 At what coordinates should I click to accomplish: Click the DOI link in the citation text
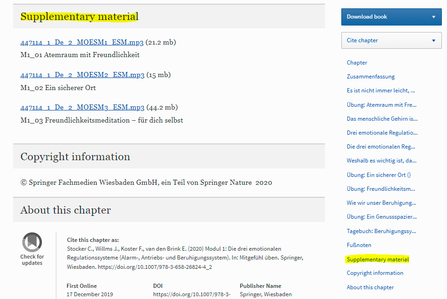(x=155, y=267)
